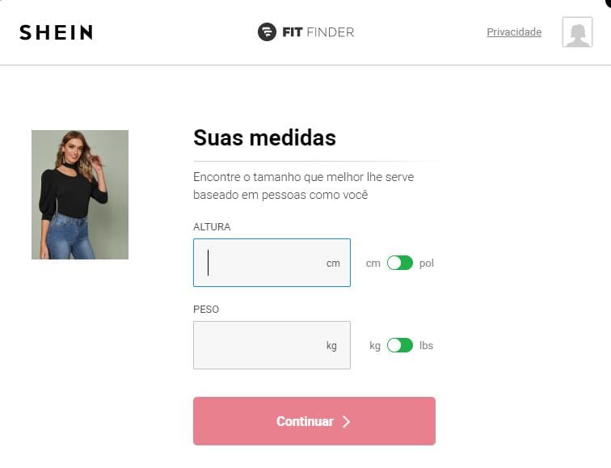Click the round Fit Finder logo icon
The height and width of the screenshot is (468, 611).
[267, 32]
